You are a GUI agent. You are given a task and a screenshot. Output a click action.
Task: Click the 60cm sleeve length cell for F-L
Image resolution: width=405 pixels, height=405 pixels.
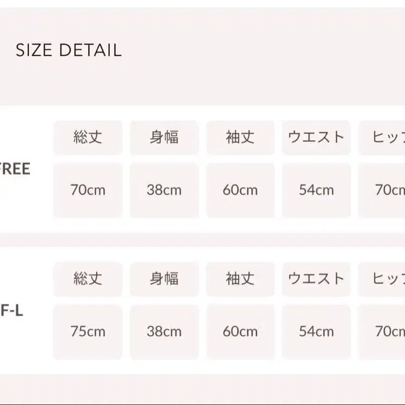pyautogui.click(x=240, y=332)
